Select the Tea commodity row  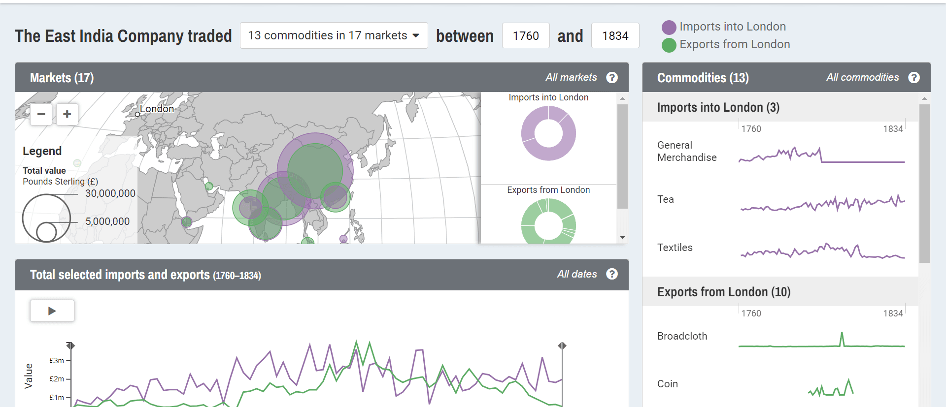click(x=781, y=199)
